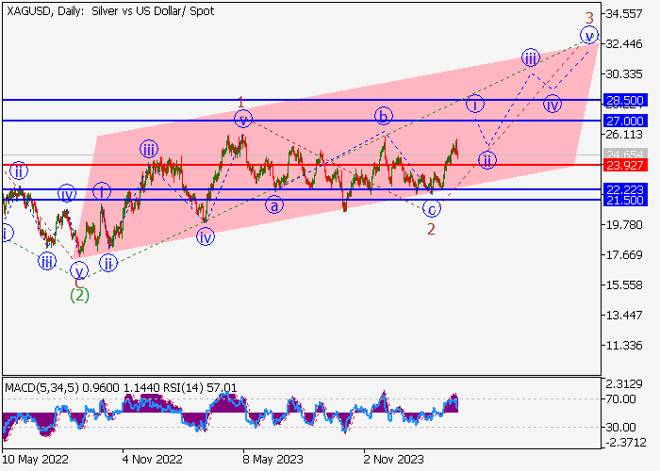Click the 13.447 price axis value
This screenshot has height=471, width=660.
click(x=624, y=316)
